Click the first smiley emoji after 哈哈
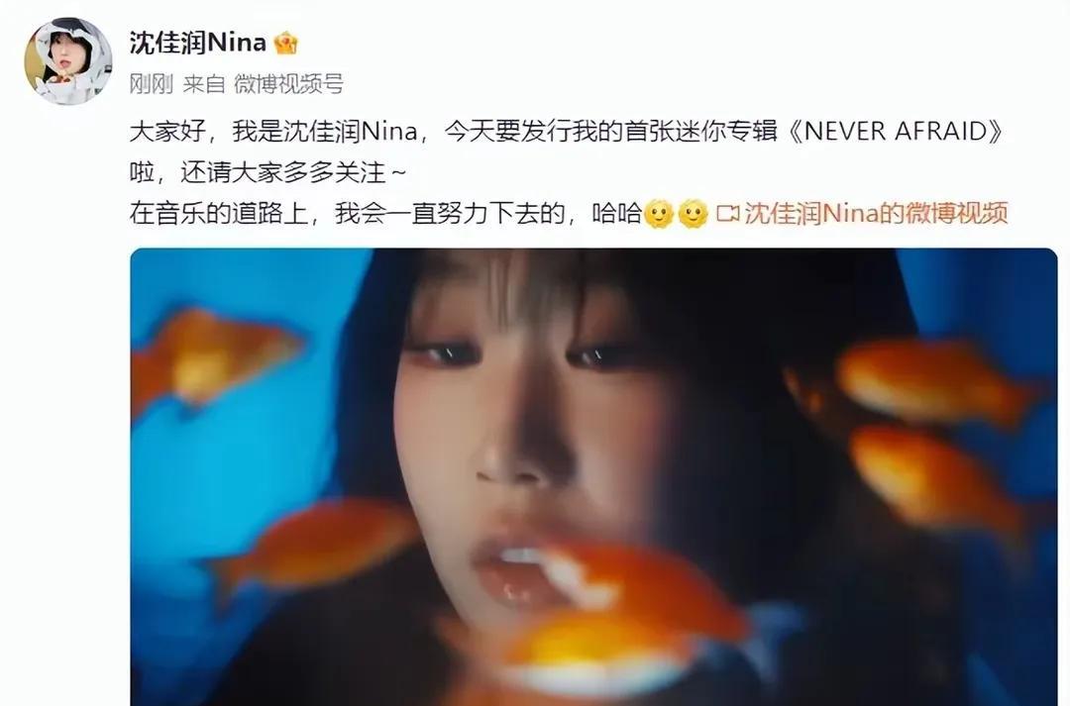 pos(659,214)
